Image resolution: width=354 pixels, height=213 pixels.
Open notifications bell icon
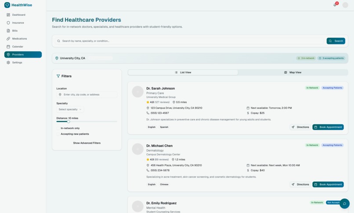pos(335,5)
